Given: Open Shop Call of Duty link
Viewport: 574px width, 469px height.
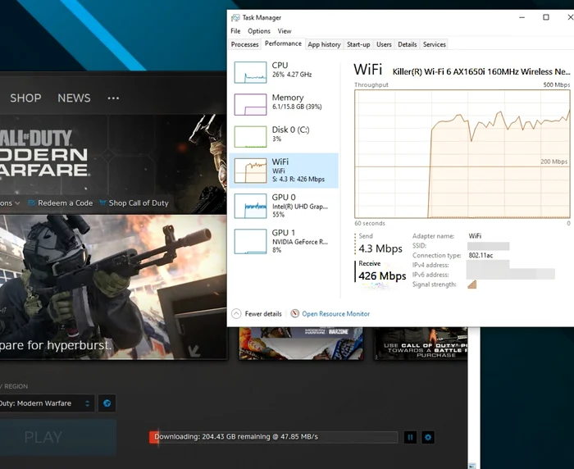Looking at the screenshot, I should point(139,203).
